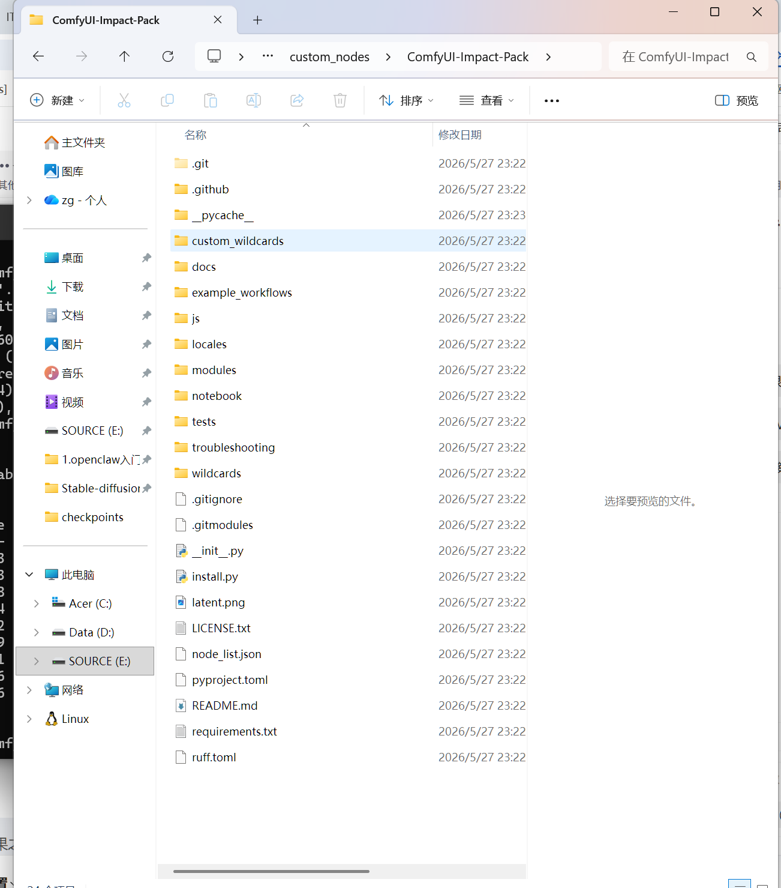Screen dimensions: 781x888
Task: Toggle the 预览 preview pane
Action: coord(737,100)
